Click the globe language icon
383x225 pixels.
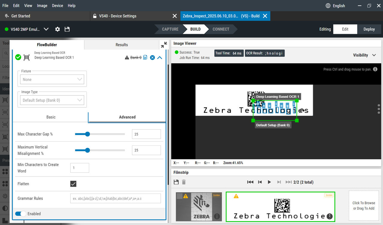pyautogui.click(x=328, y=6)
